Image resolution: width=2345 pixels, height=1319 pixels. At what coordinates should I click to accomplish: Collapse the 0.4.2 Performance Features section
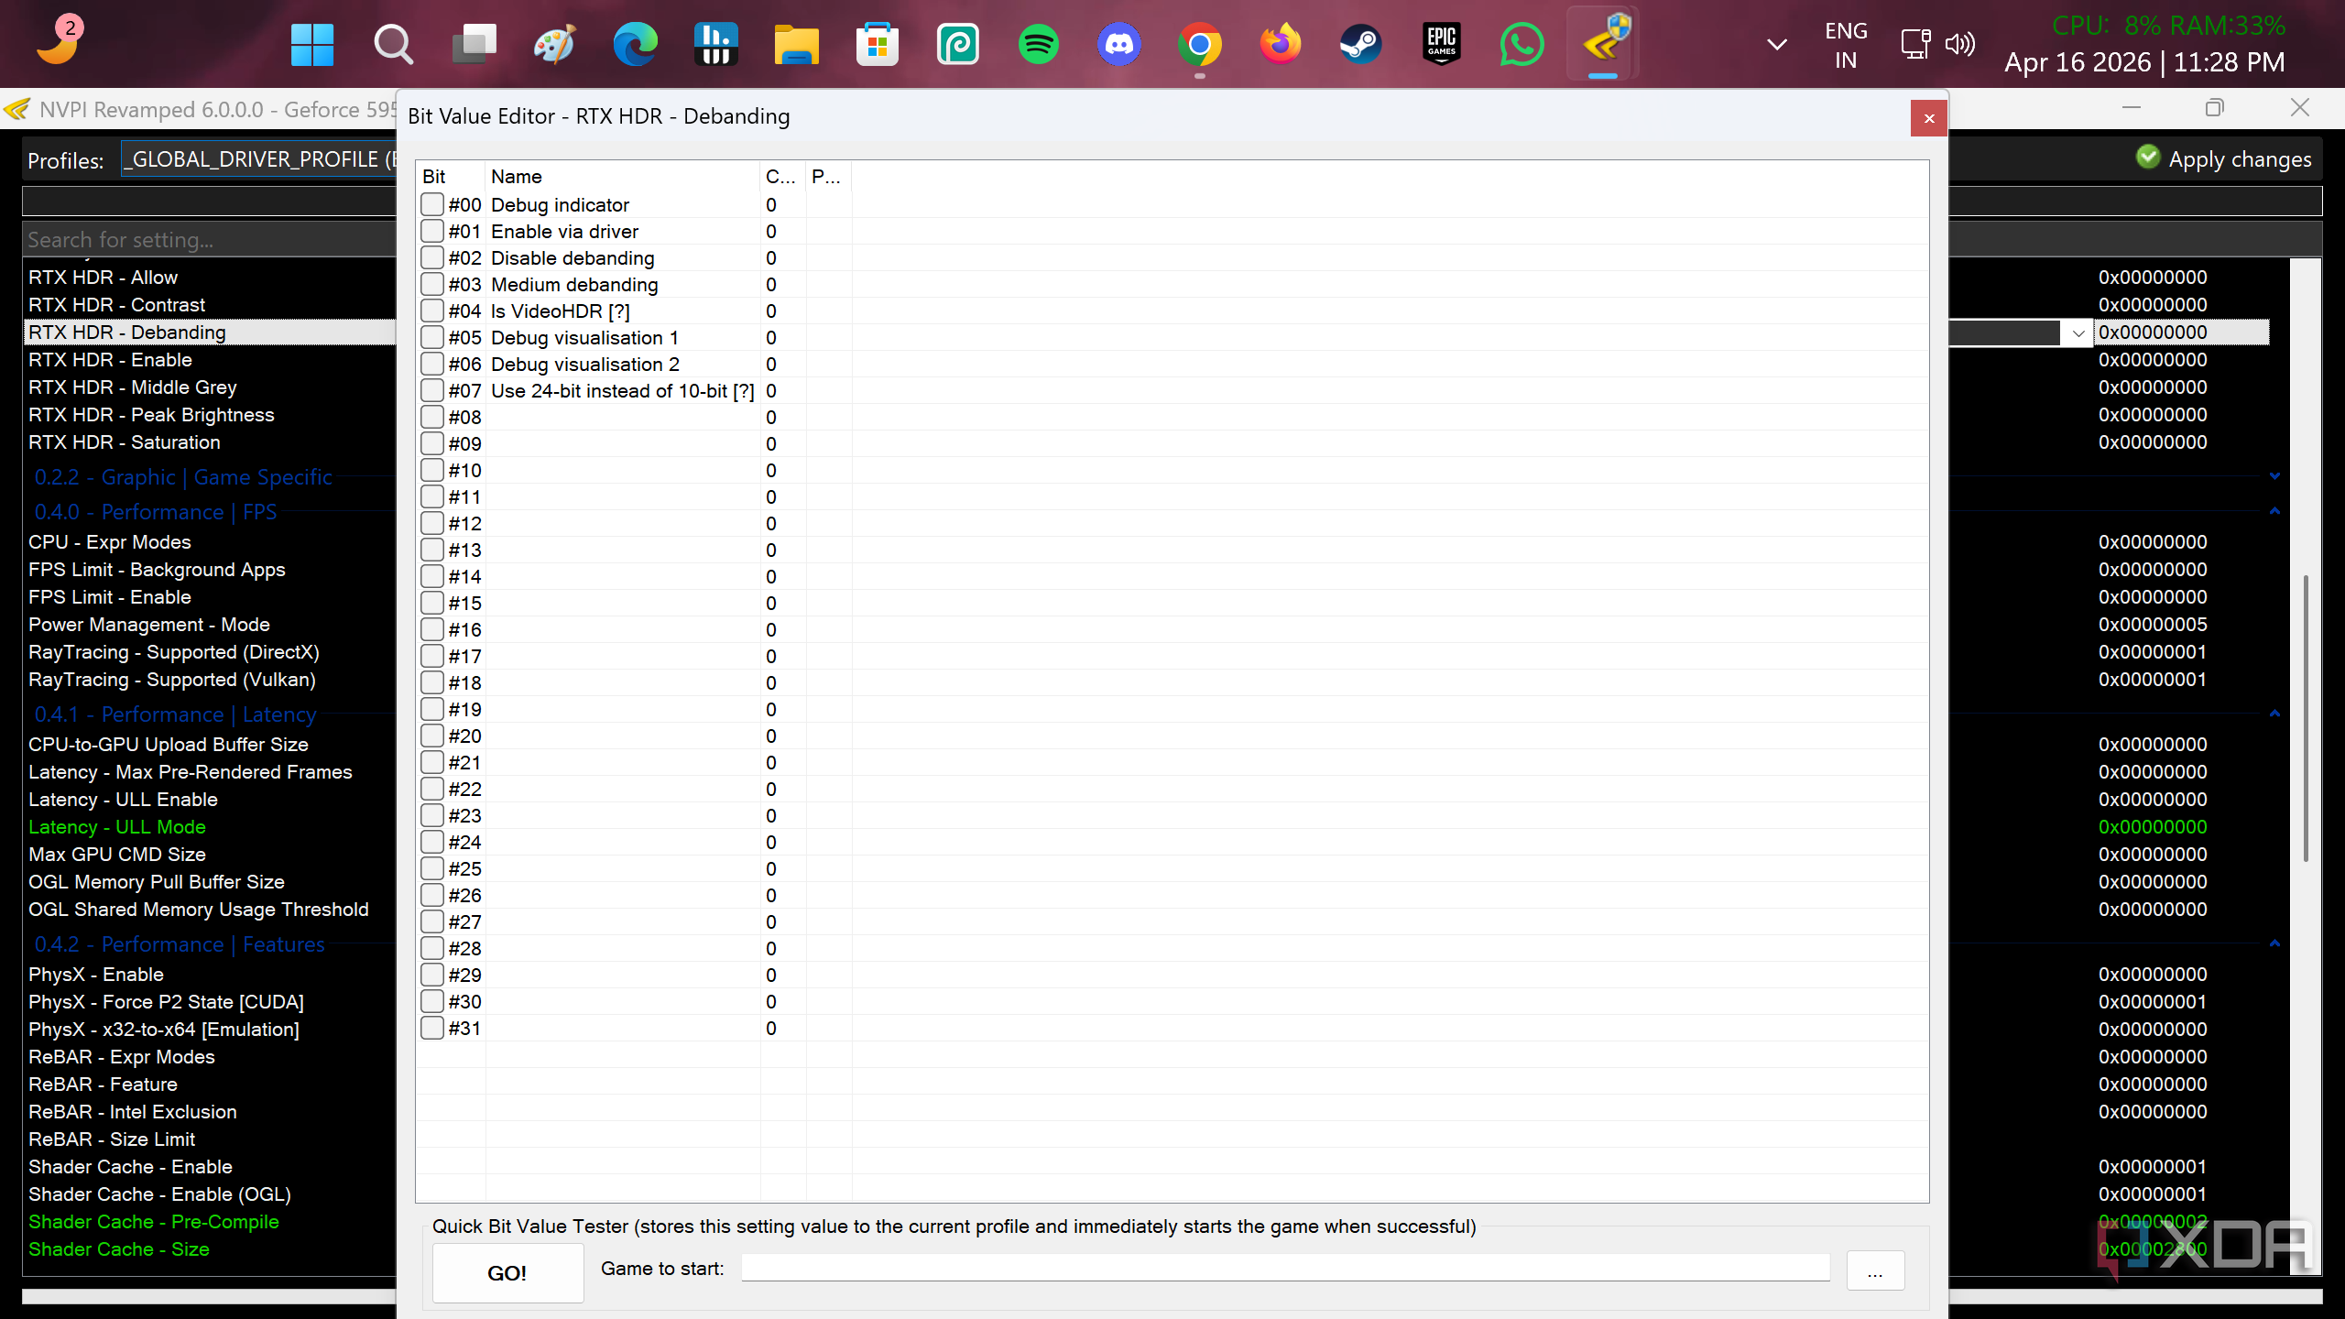(x=2275, y=943)
